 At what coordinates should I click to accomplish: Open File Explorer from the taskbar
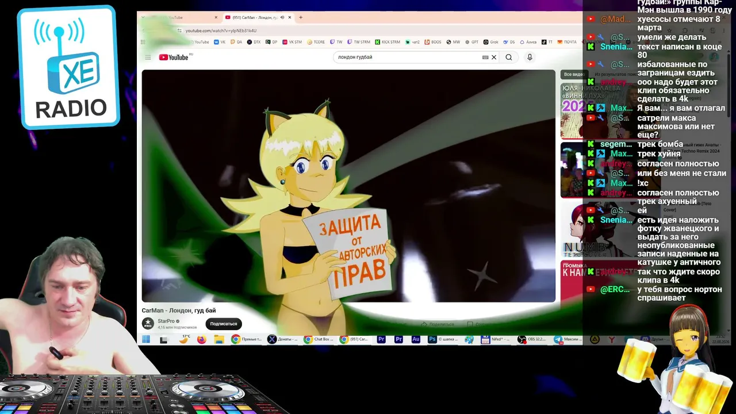click(x=218, y=339)
